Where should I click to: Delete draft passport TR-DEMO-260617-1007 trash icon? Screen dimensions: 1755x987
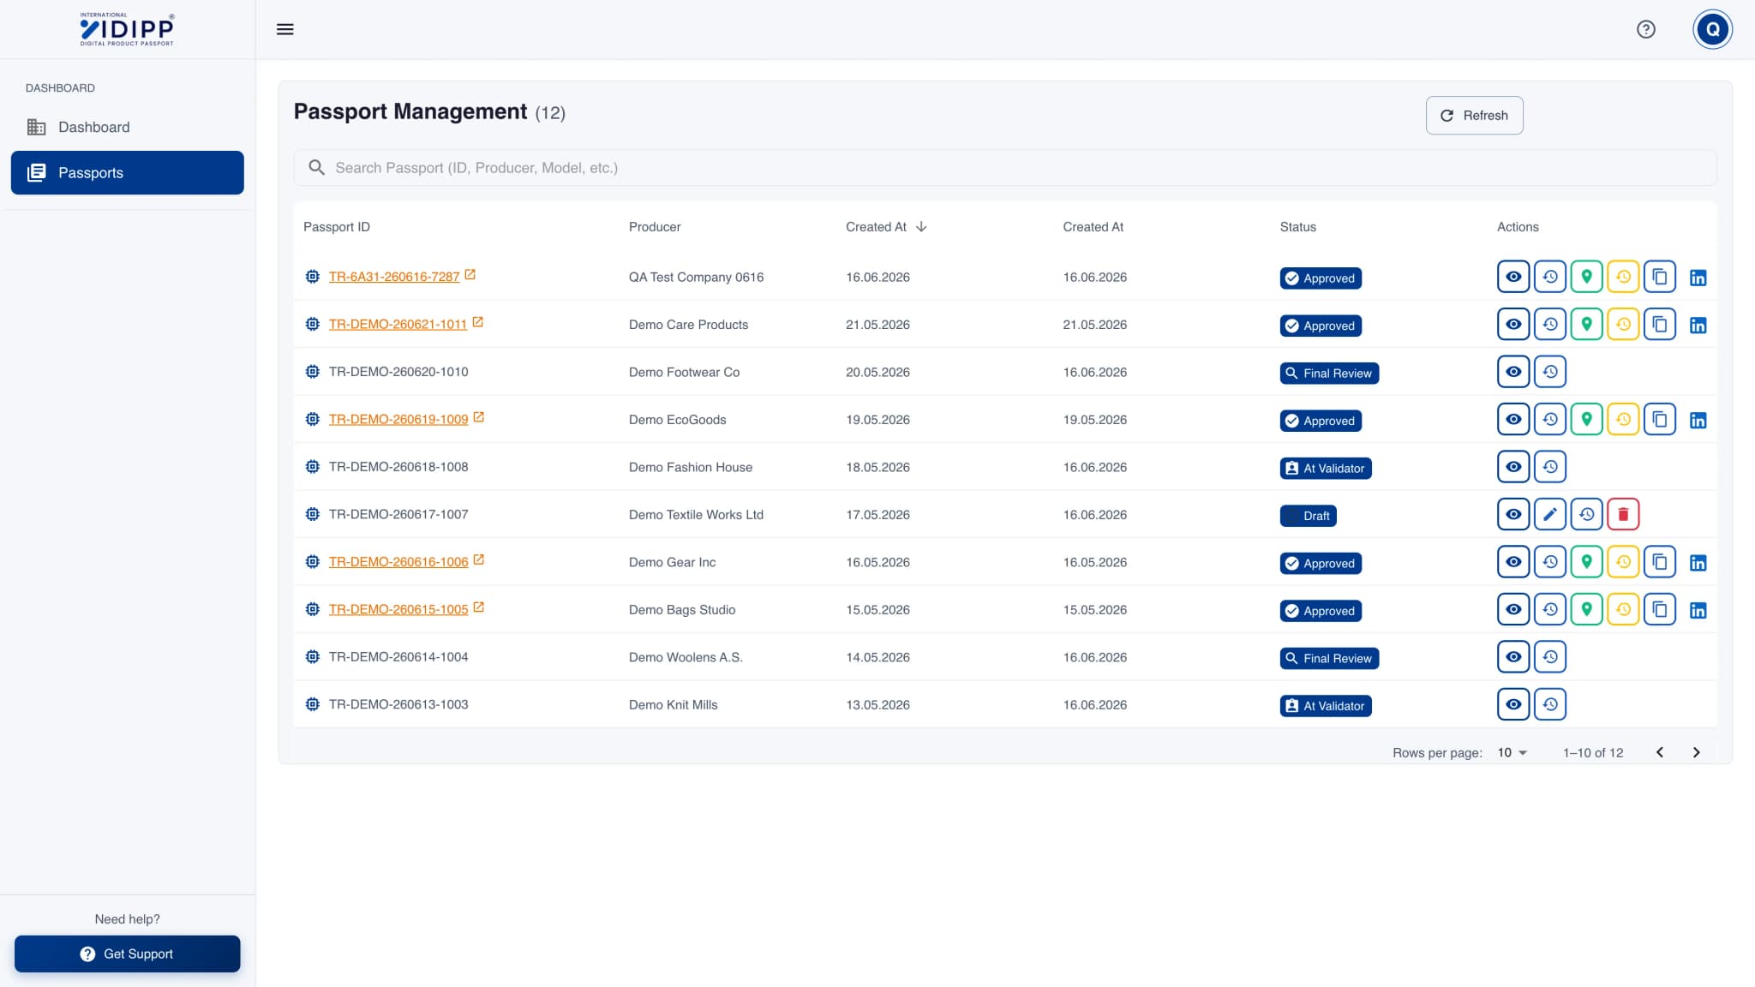coord(1623,514)
